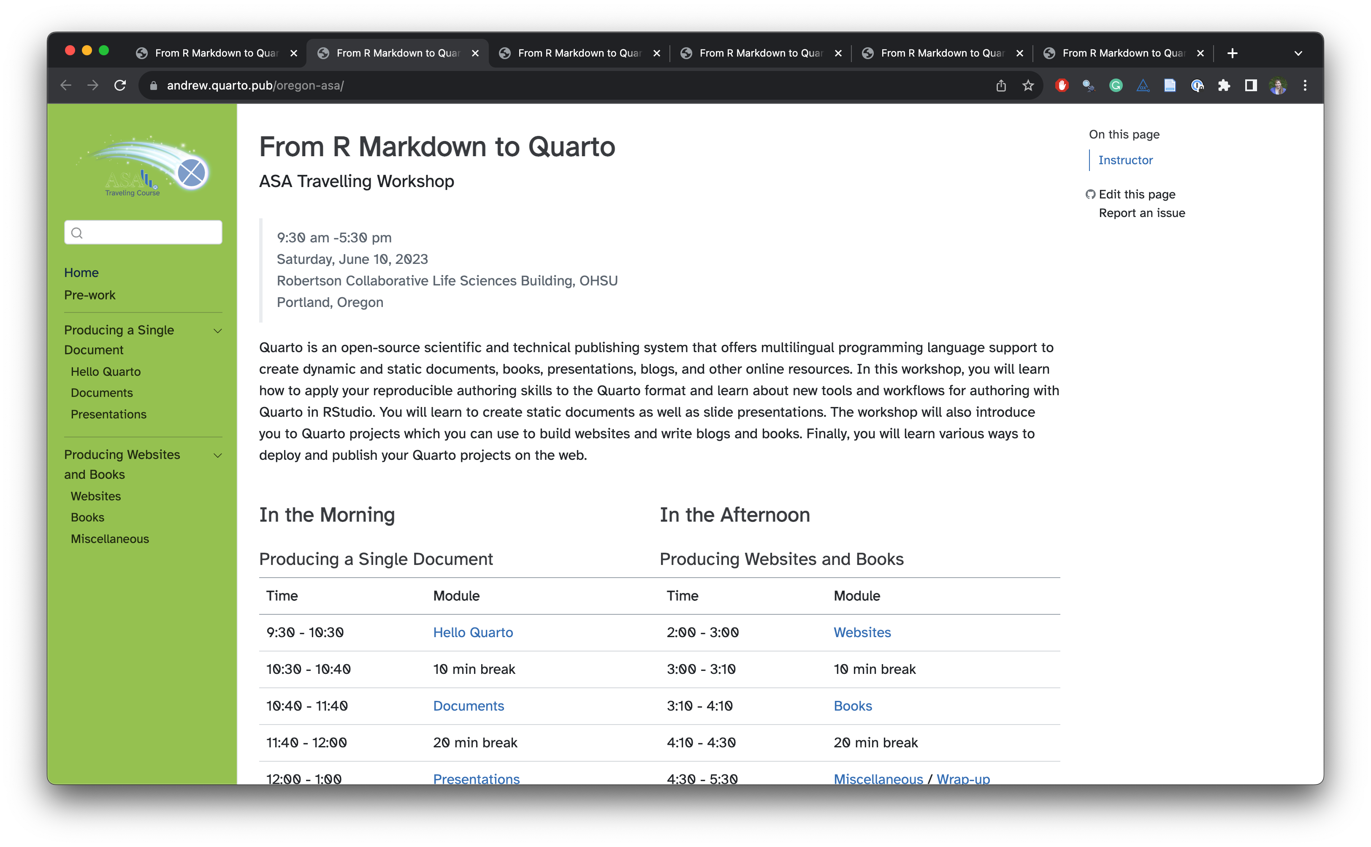The height and width of the screenshot is (847, 1371).
Task: Click the bookmark/star icon in browser
Action: (1028, 85)
